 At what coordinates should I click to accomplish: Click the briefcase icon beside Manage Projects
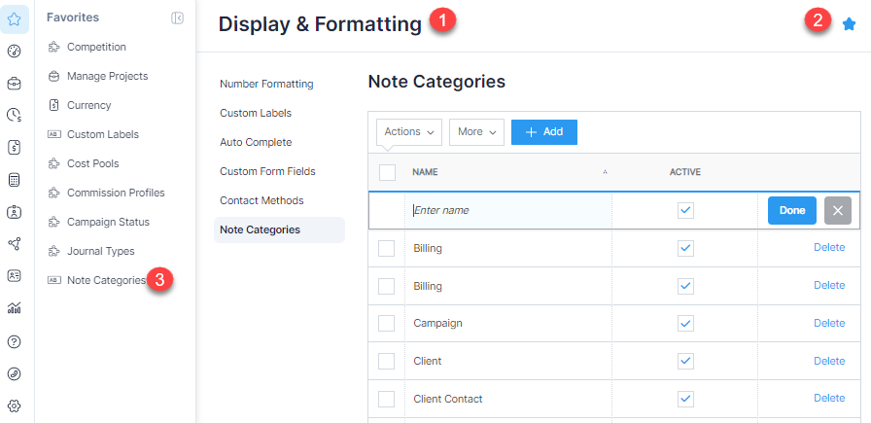pos(53,76)
